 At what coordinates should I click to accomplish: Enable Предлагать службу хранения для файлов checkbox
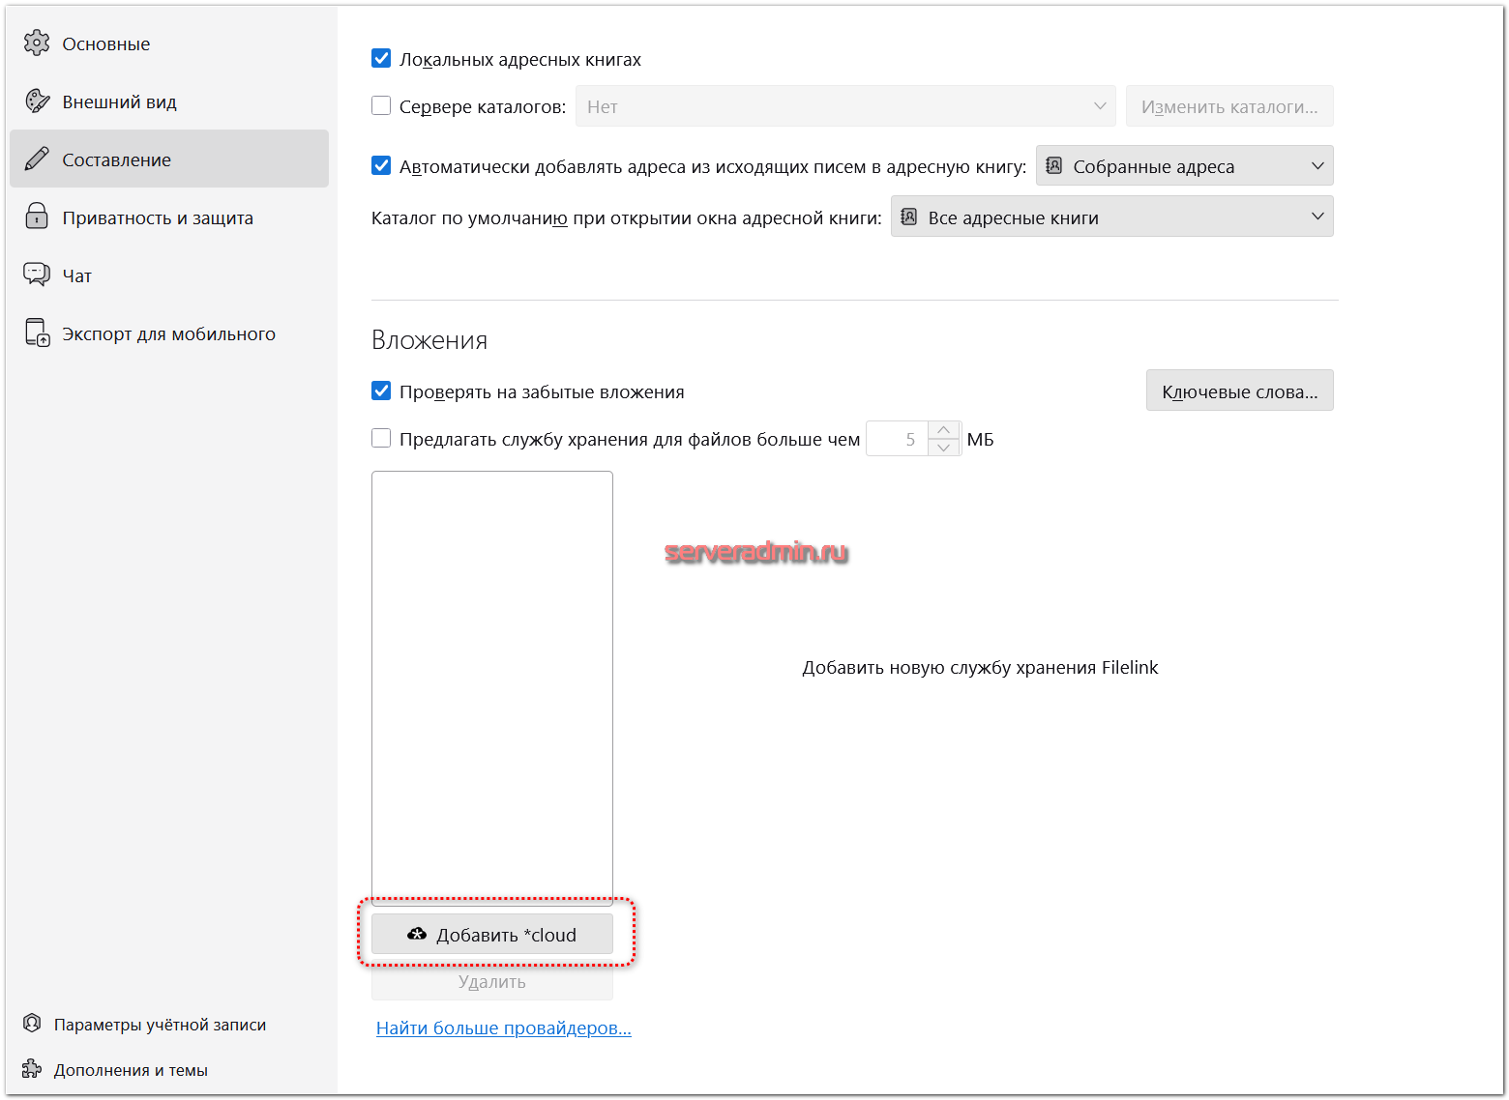(381, 439)
